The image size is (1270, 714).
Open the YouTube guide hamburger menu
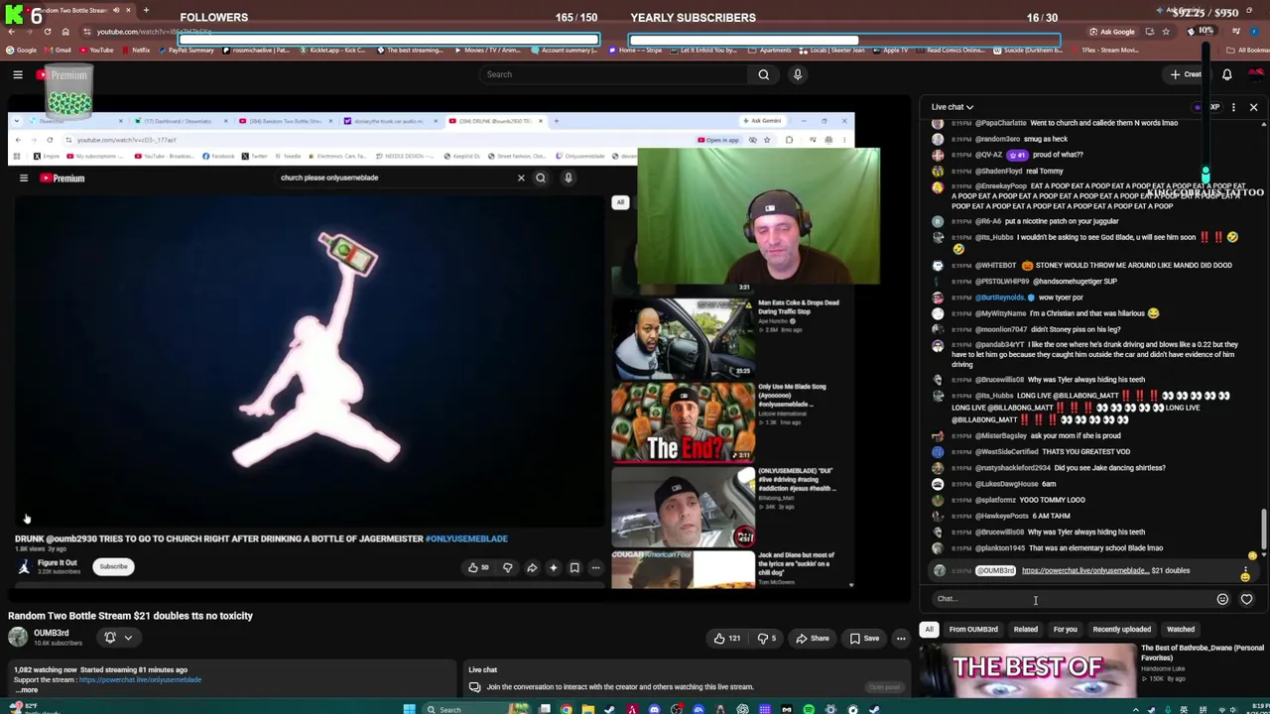tap(18, 74)
